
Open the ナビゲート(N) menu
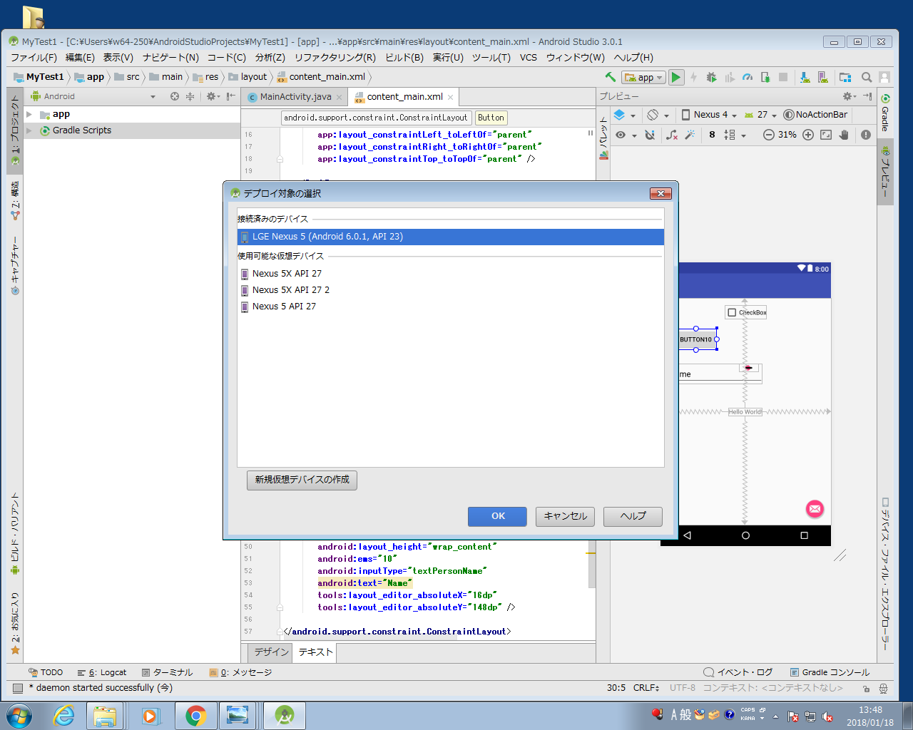[x=170, y=58]
